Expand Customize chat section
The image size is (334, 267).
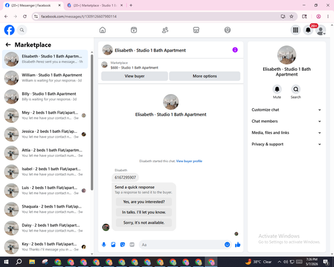[287, 109]
